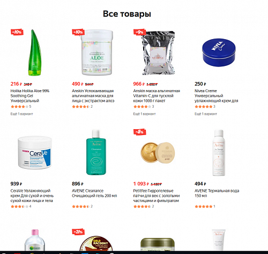Show 'Ещё 1 вариант' under Nivea Creme
The image size is (268, 254).
point(206,114)
